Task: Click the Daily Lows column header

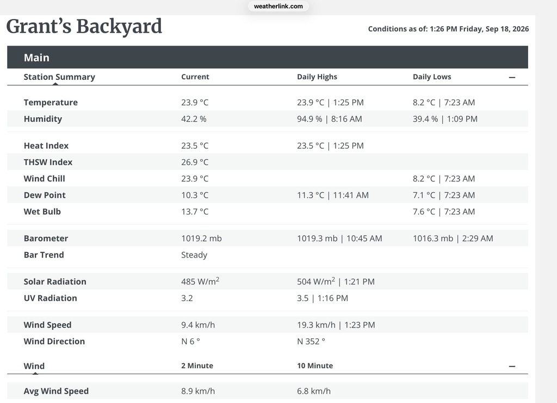Action: [x=432, y=77]
